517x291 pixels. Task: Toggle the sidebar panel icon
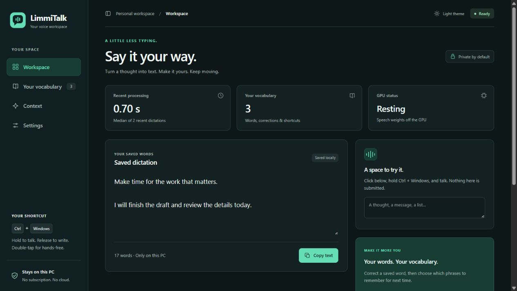[x=108, y=13]
